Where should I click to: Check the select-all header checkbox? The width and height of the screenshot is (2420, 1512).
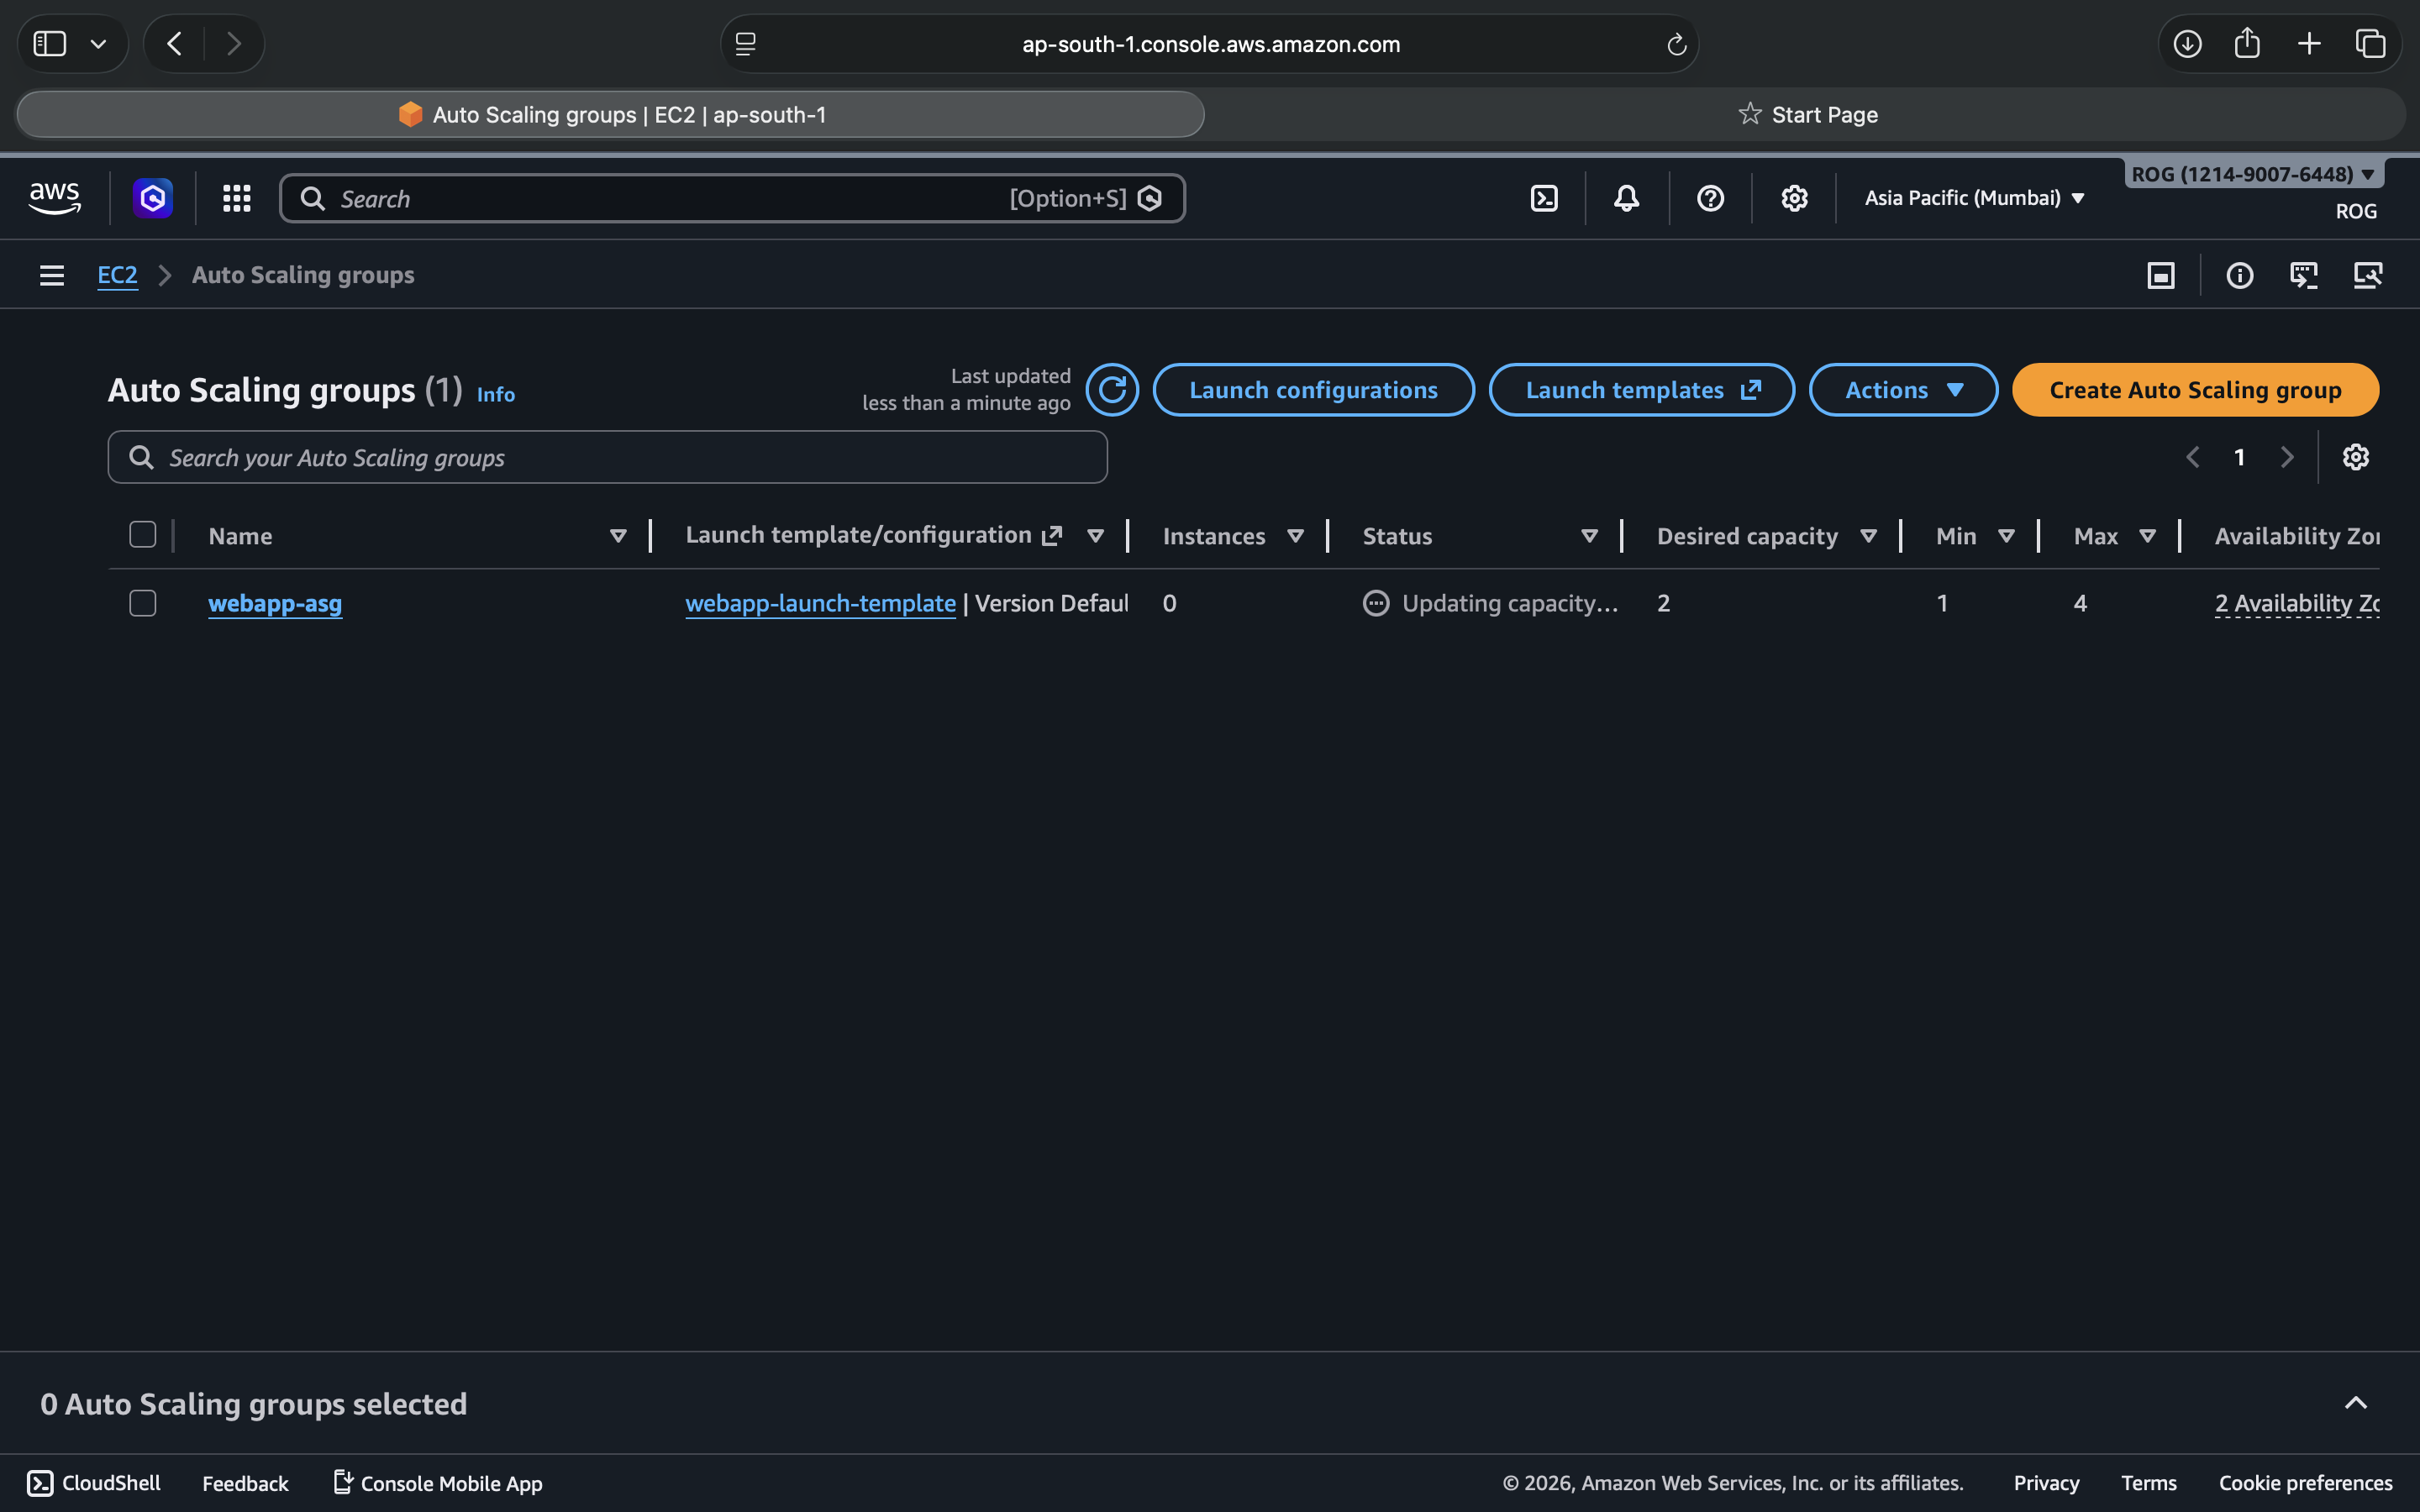143,535
